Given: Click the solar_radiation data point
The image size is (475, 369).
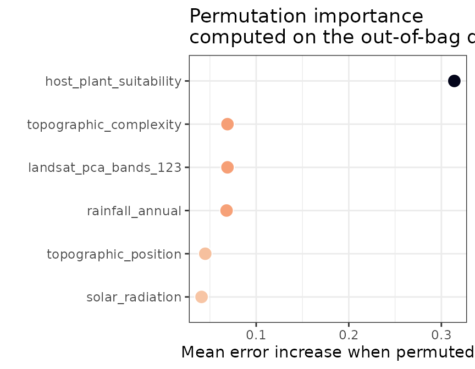Looking at the screenshot, I should pos(202,297).
